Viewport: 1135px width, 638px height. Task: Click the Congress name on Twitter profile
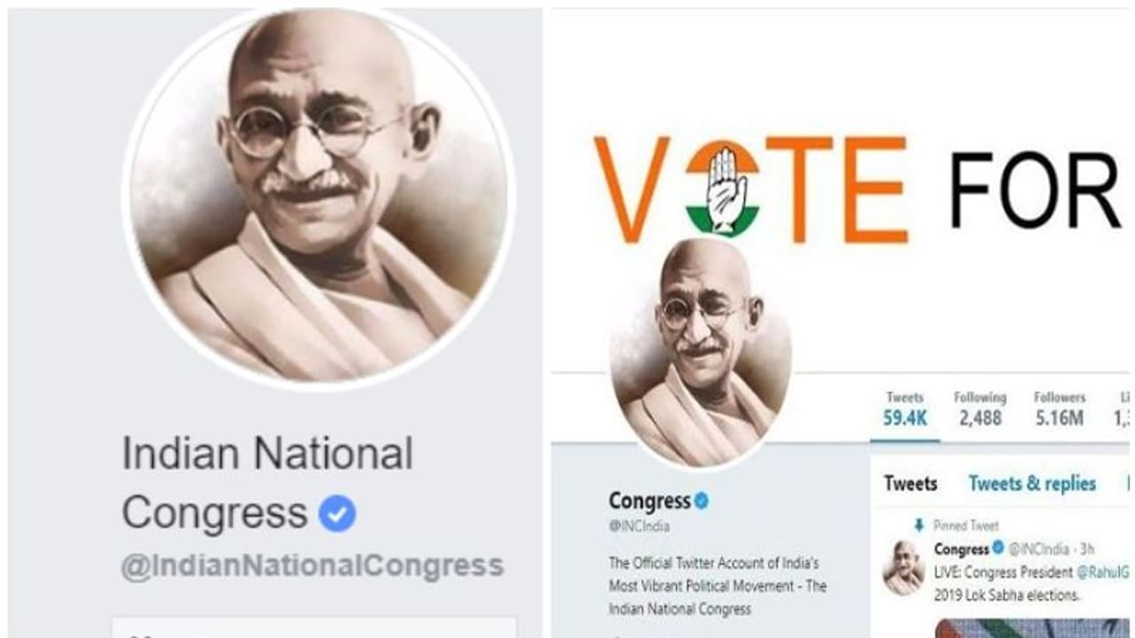pyautogui.click(x=649, y=502)
